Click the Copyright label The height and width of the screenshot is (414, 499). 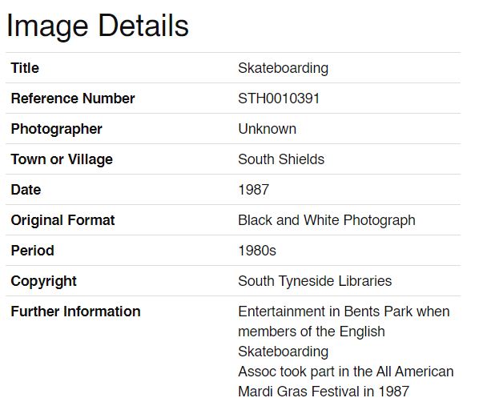pyautogui.click(x=43, y=281)
